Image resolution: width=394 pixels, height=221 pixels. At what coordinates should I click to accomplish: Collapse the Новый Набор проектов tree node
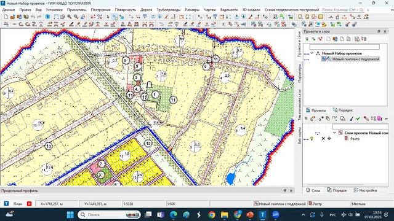pyautogui.click(x=312, y=53)
